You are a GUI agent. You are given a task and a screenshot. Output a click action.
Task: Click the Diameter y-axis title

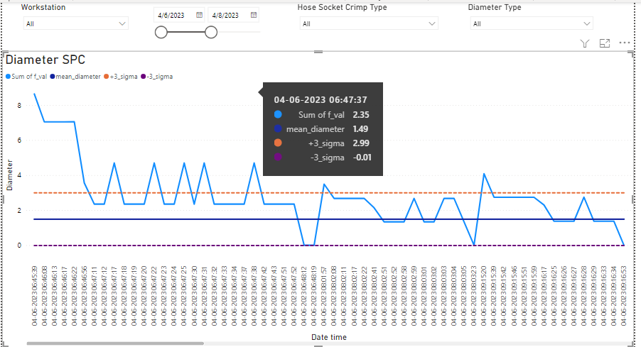pos(10,175)
